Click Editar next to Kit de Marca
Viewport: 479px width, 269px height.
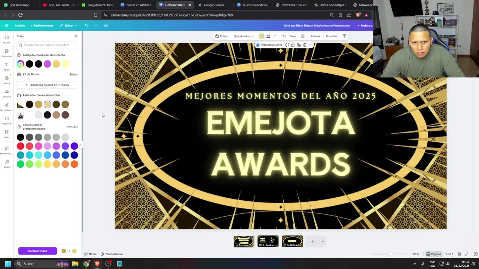[74, 74]
